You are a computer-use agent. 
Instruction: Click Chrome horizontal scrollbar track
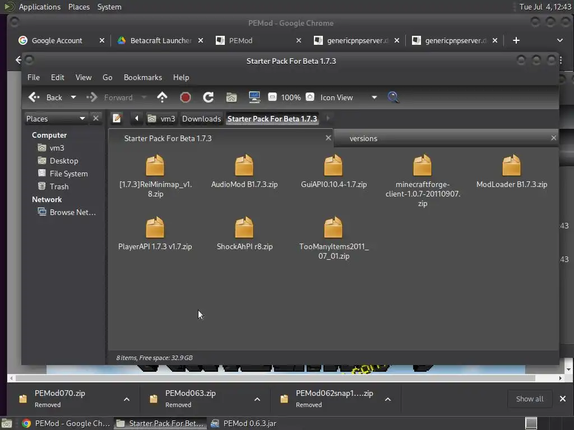pos(285,378)
